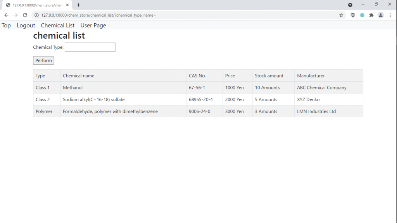Click the CAS number 68955-20-4 cell

click(x=201, y=99)
